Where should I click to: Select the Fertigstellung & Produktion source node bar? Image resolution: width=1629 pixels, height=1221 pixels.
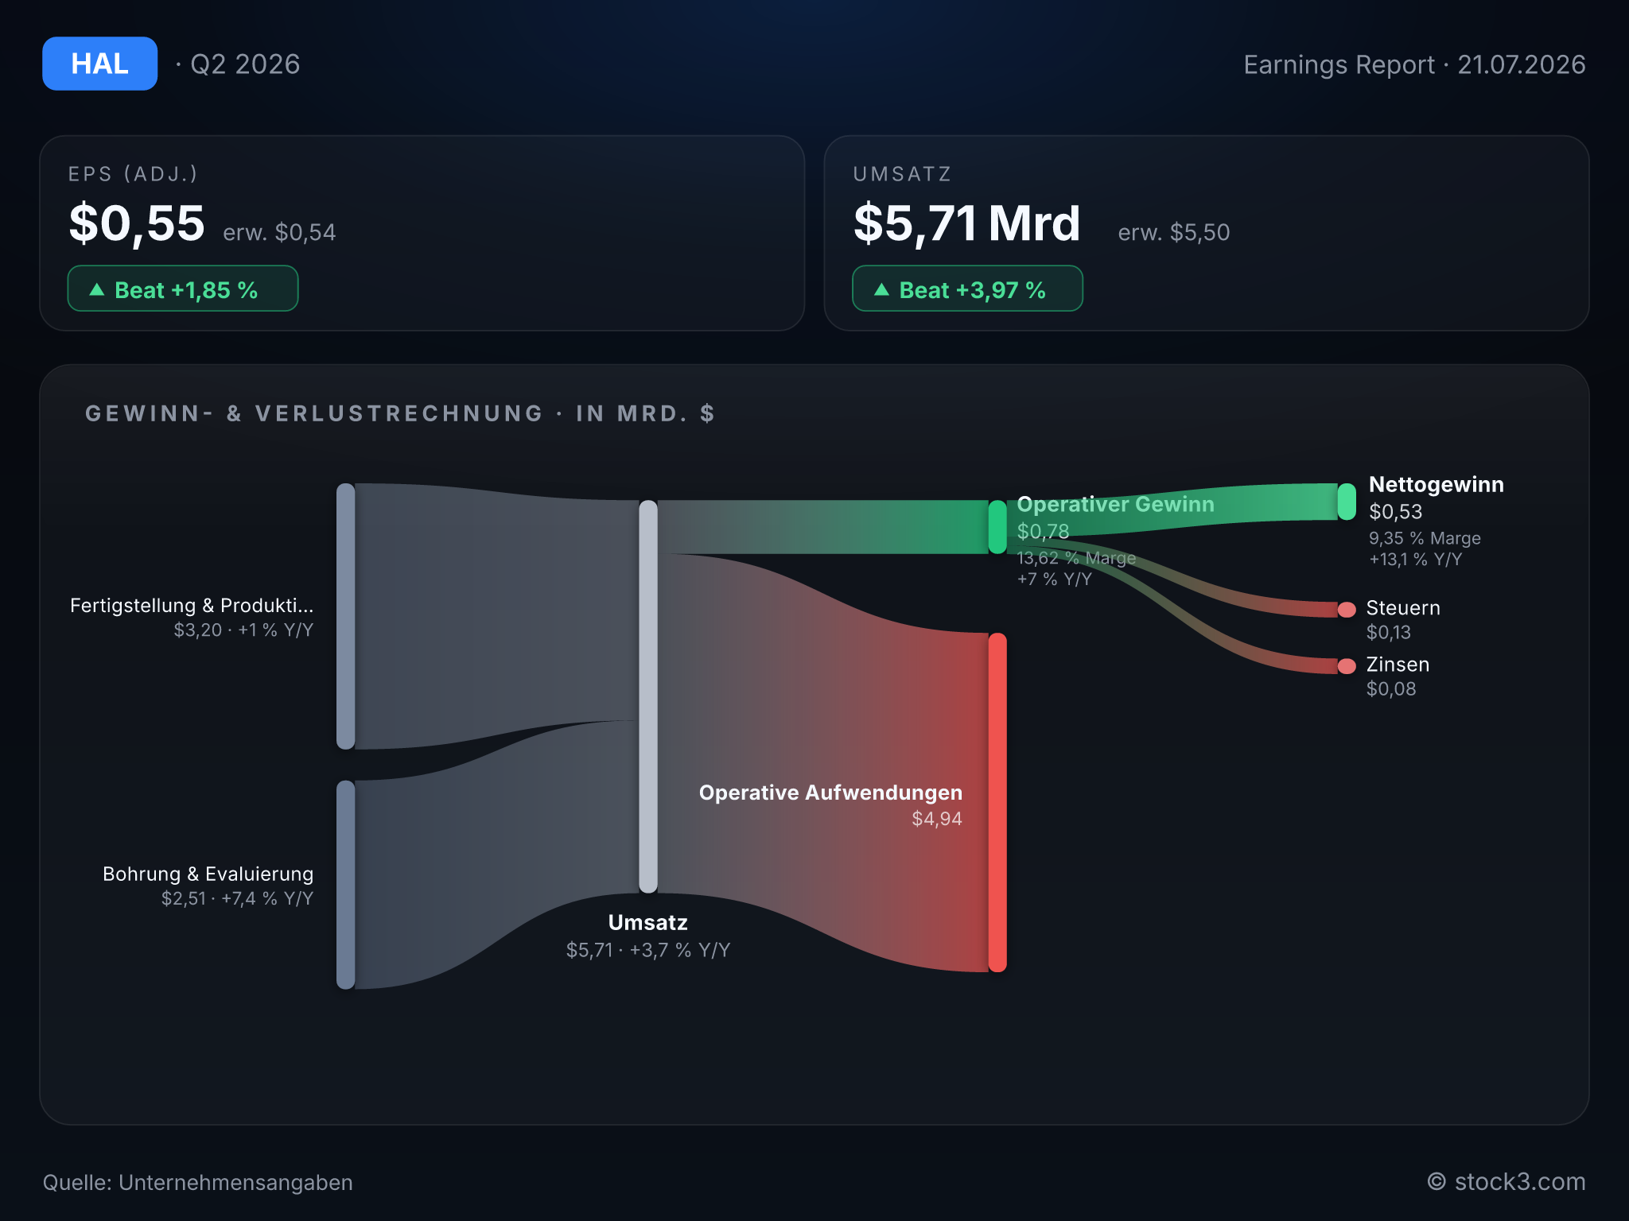(346, 616)
